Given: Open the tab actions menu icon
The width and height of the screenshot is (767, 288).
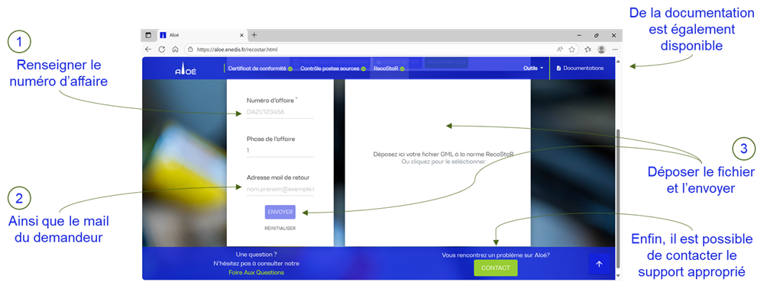Looking at the screenshot, I should (x=148, y=35).
